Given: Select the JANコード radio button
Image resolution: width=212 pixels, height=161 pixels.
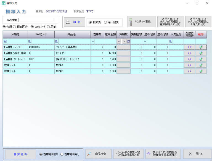Looking at the screenshot, I should coord(32,27).
